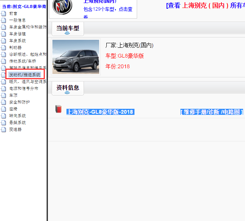
Task: Click the page icon beside 安全和防护
Action: click(x=4, y=102)
